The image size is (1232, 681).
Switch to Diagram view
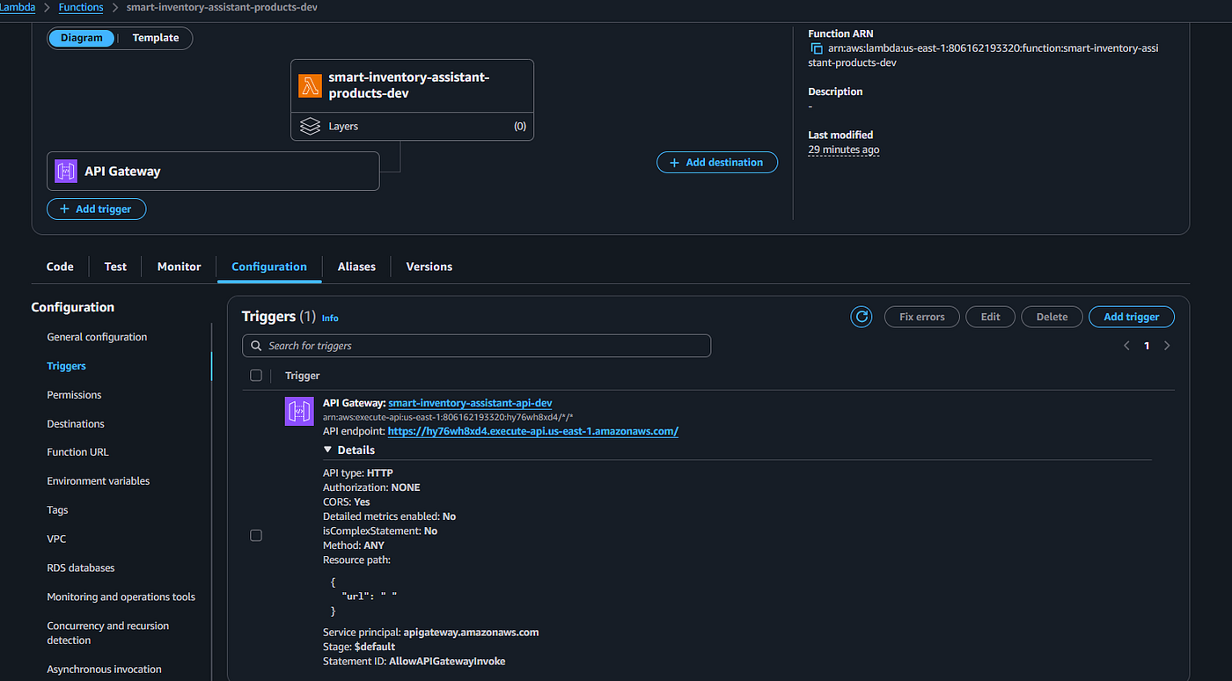click(x=82, y=38)
